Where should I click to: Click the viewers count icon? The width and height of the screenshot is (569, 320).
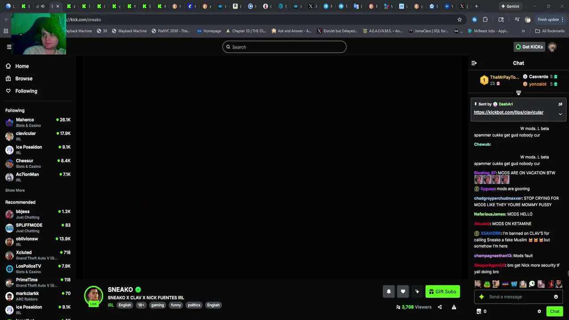coord(398,307)
